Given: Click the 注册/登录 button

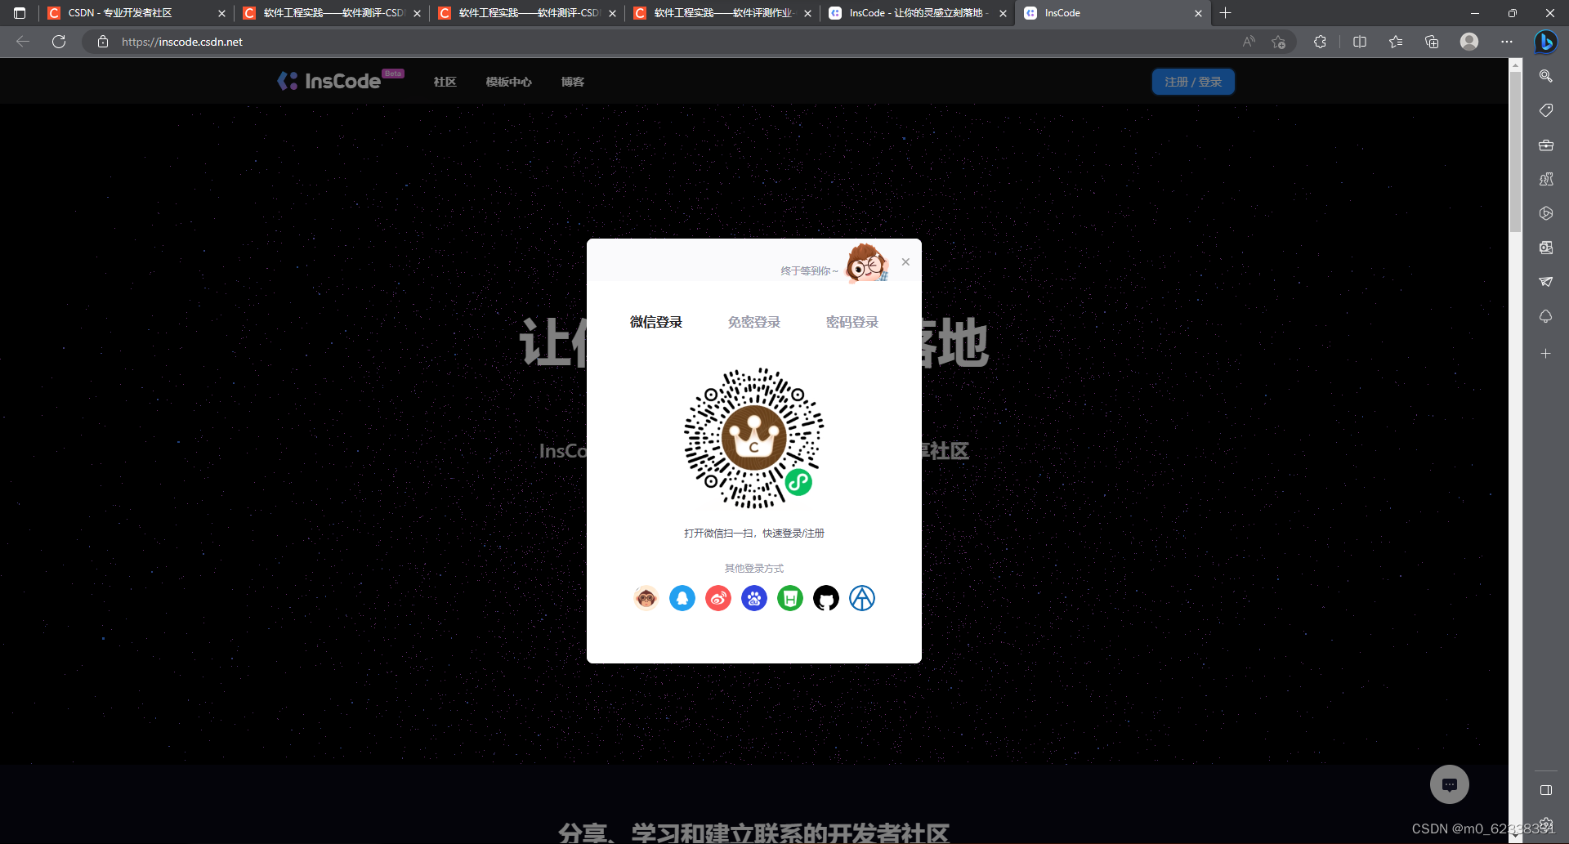Looking at the screenshot, I should 1193,81.
